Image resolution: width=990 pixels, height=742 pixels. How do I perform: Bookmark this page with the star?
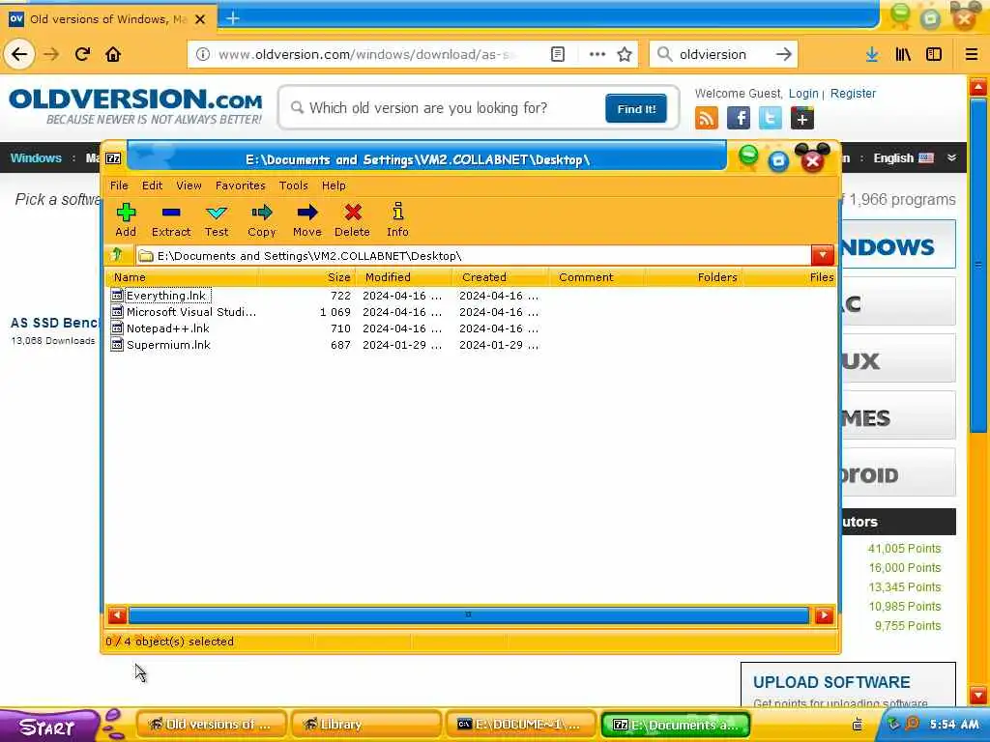(625, 54)
